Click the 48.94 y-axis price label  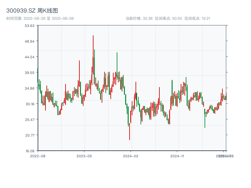[x=30, y=41]
